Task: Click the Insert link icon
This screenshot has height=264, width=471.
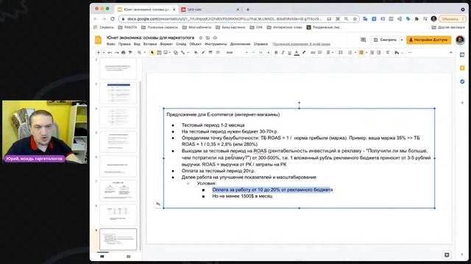Action: (313, 53)
